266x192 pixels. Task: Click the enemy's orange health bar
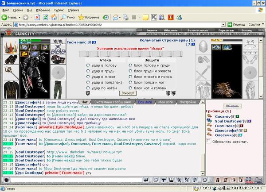[x=227, y=40]
